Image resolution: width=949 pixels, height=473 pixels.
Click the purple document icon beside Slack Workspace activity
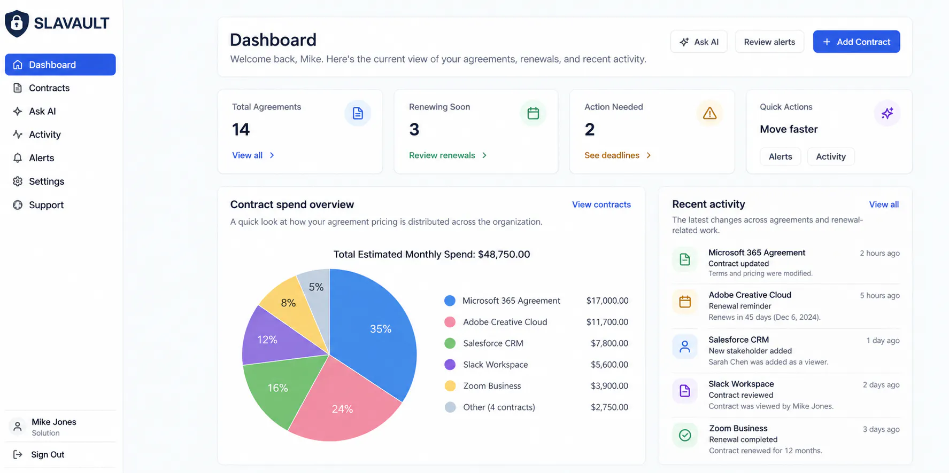pos(685,391)
